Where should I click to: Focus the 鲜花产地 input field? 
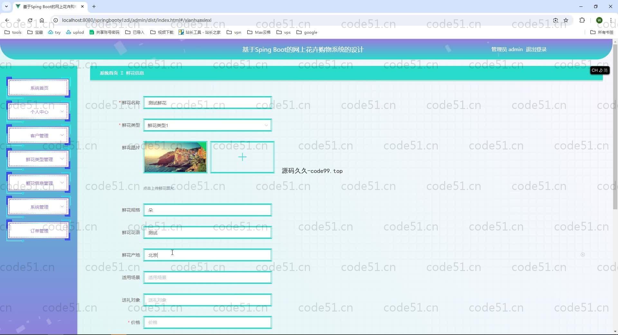[x=208, y=255]
